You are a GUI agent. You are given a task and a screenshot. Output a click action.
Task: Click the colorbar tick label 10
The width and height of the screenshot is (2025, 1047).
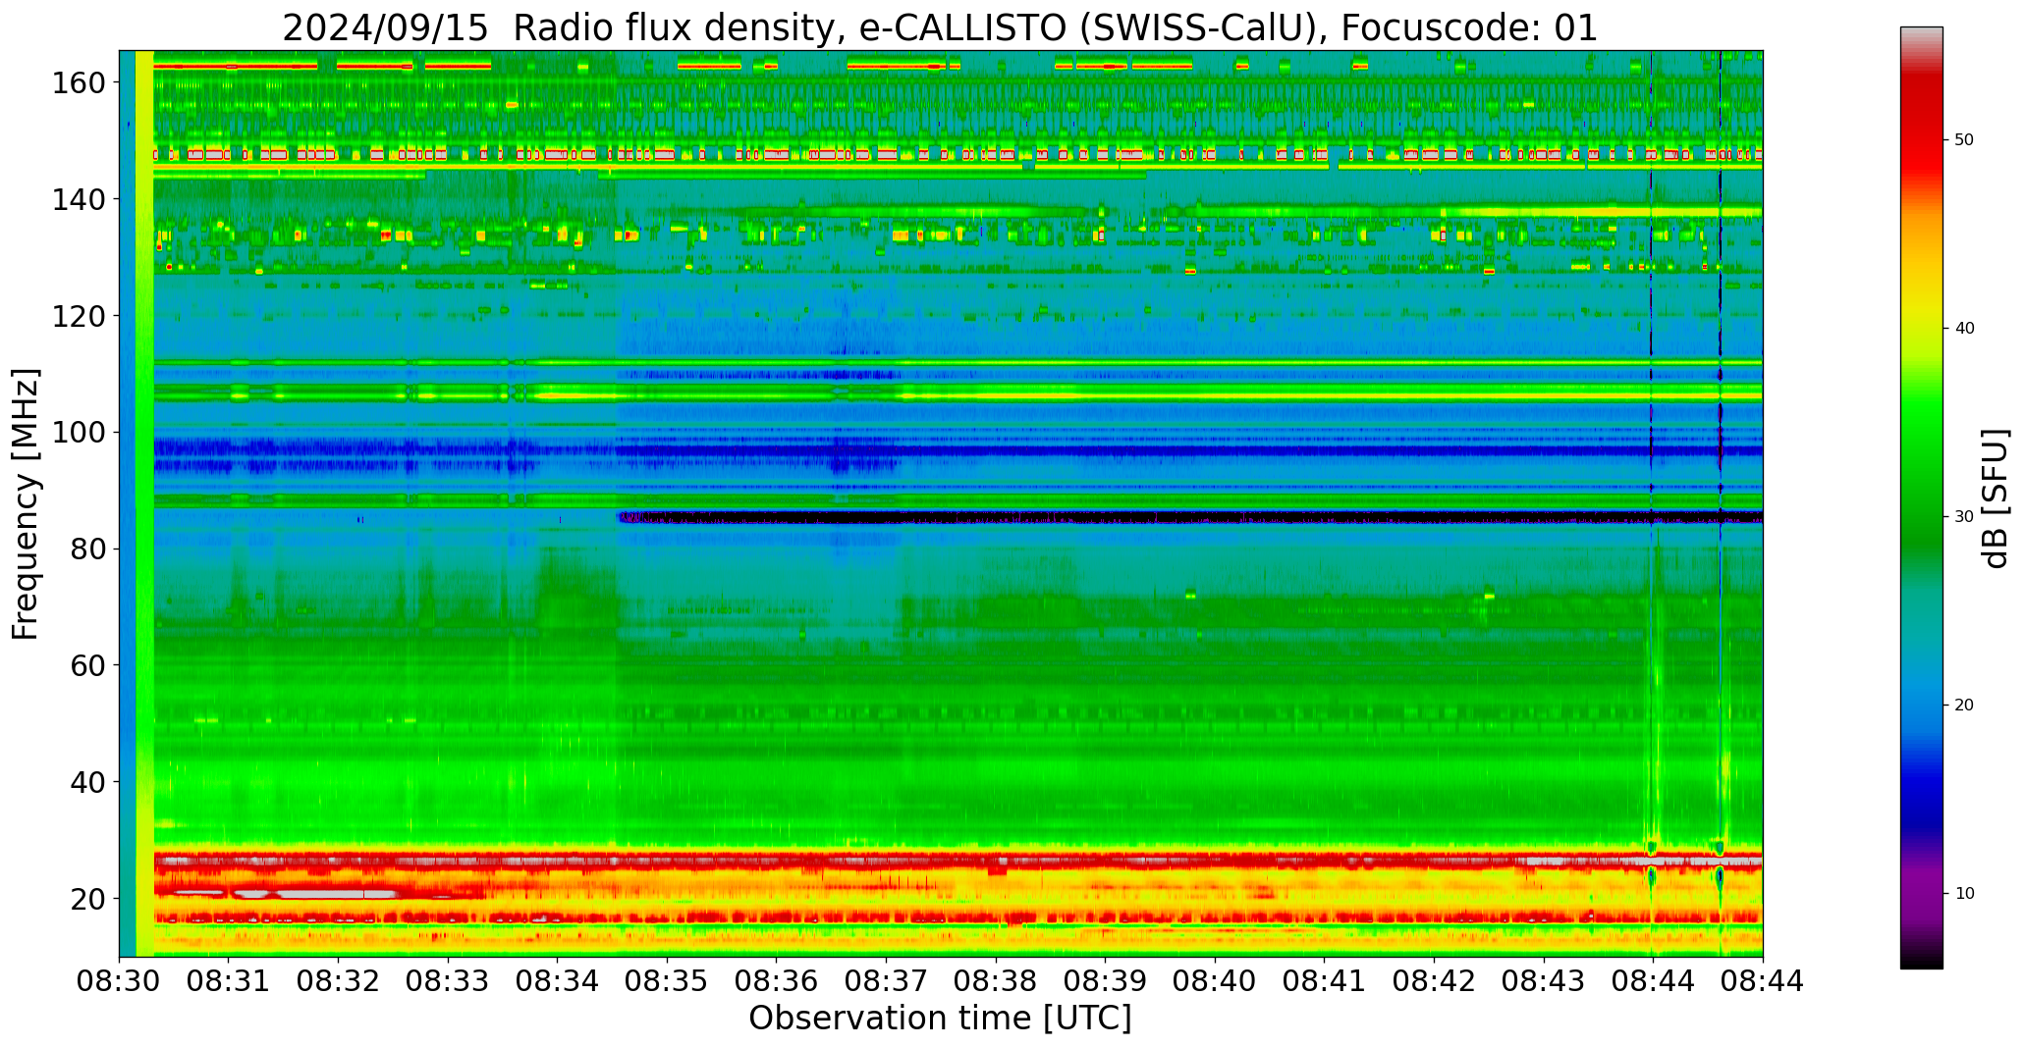(1965, 893)
